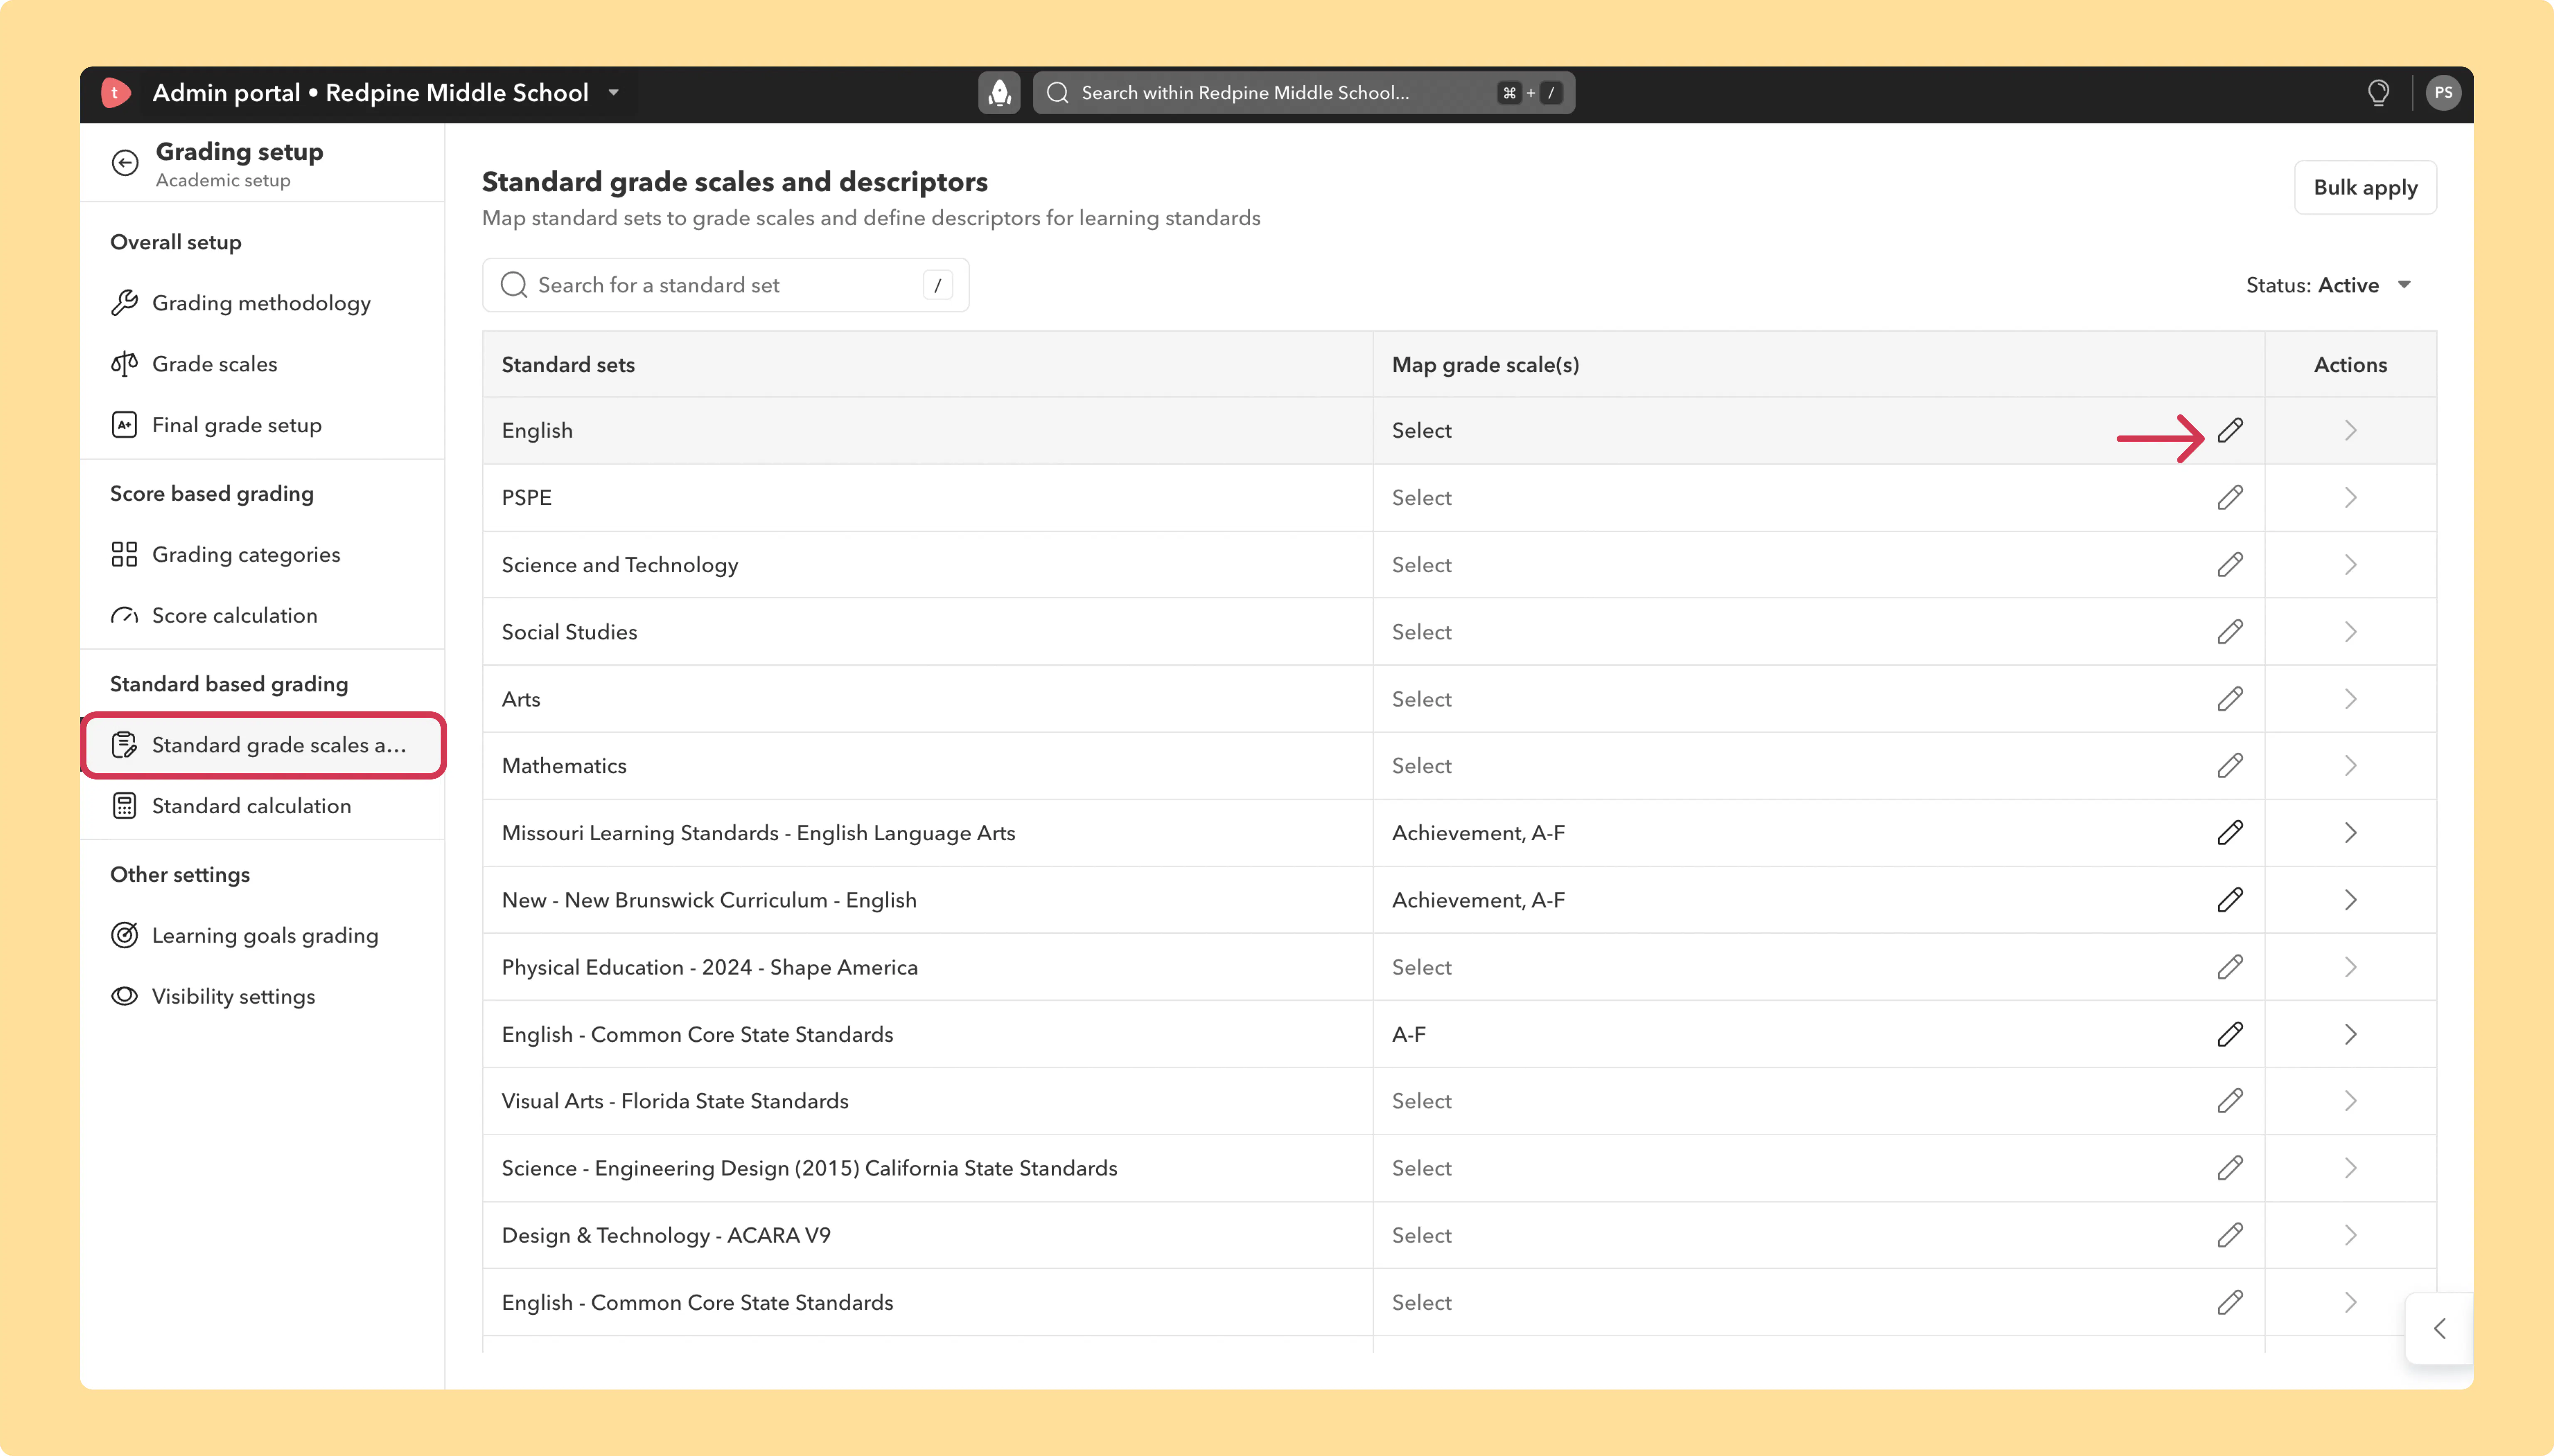Click the pencil icon in PSPE row
Viewport: 2554px width, 1456px height.
click(x=2230, y=497)
